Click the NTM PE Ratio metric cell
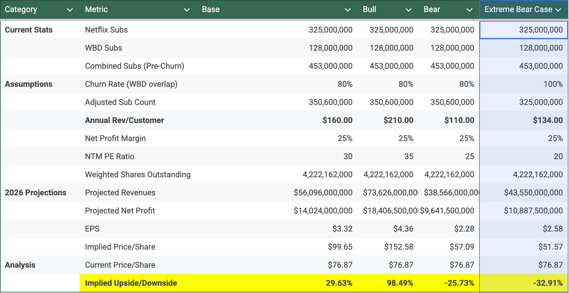Viewport: 569px width, 293px height. [138, 156]
